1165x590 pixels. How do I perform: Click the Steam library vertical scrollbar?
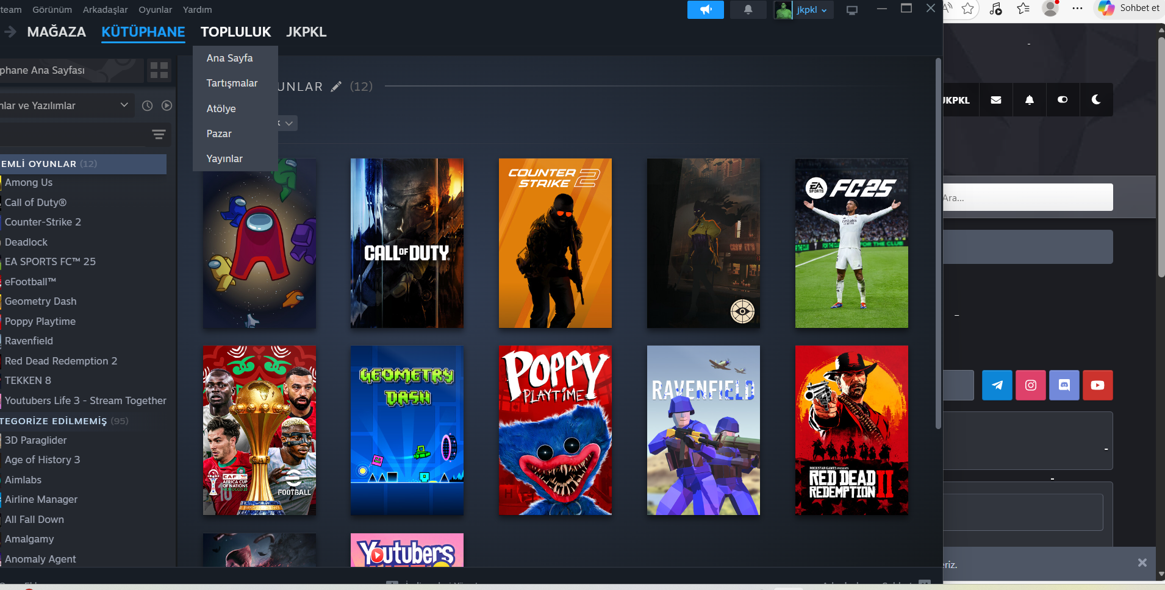[938, 244]
